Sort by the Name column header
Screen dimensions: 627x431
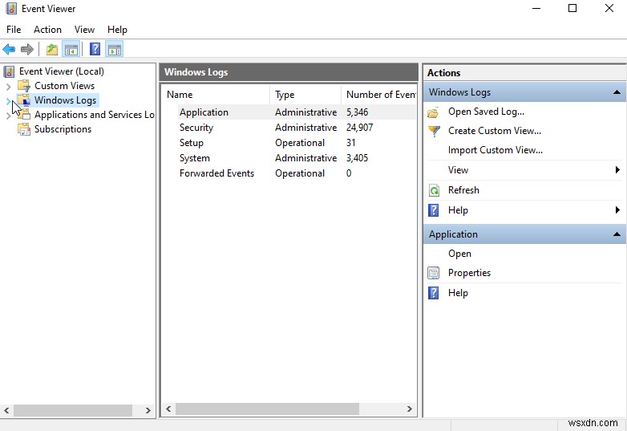pyautogui.click(x=216, y=95)
